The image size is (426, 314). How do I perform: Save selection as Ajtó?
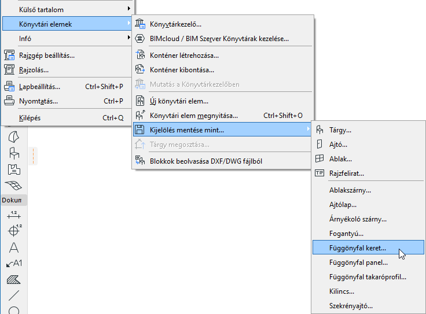tap(368, 145)
